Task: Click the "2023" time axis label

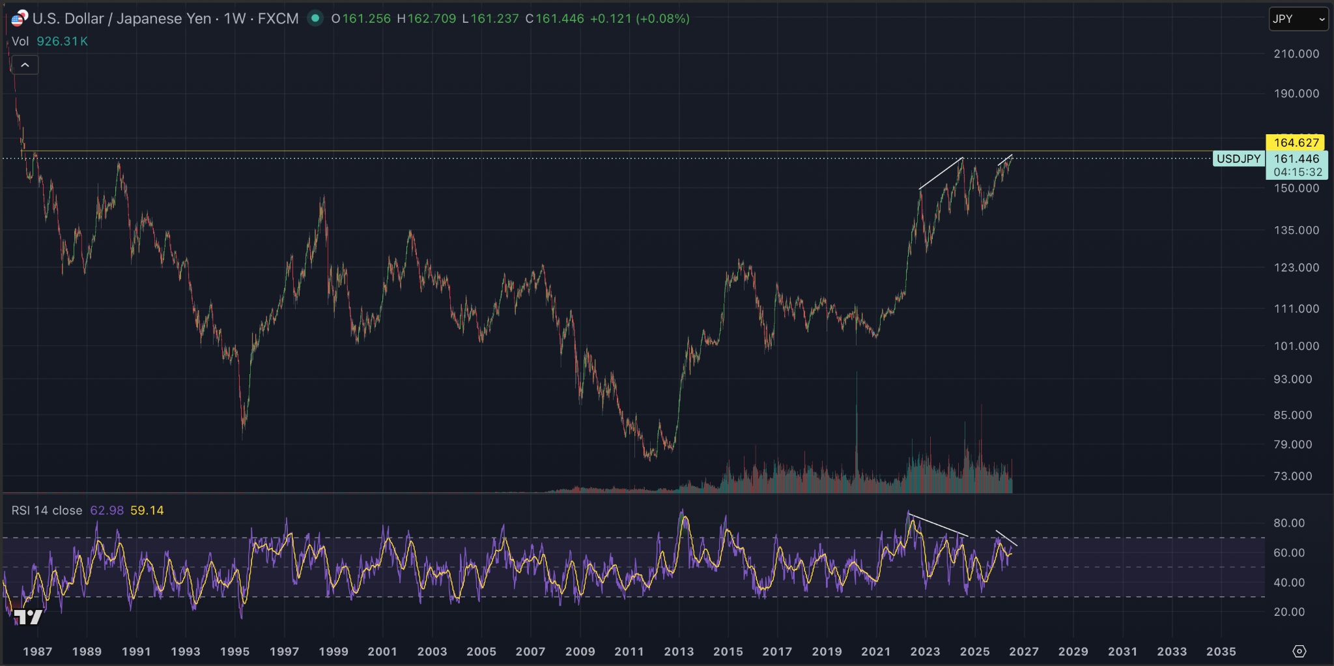Action: point(925,651)
